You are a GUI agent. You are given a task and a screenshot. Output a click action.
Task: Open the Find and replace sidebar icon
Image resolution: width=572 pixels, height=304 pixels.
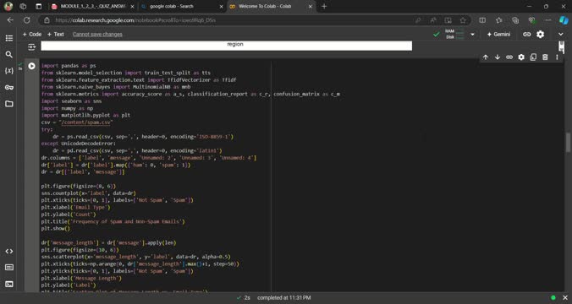pyautogui.click(x=9, y=55)
